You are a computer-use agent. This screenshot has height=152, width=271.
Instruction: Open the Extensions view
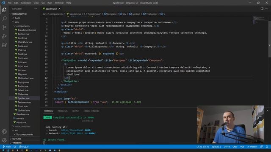pos(4,45)
